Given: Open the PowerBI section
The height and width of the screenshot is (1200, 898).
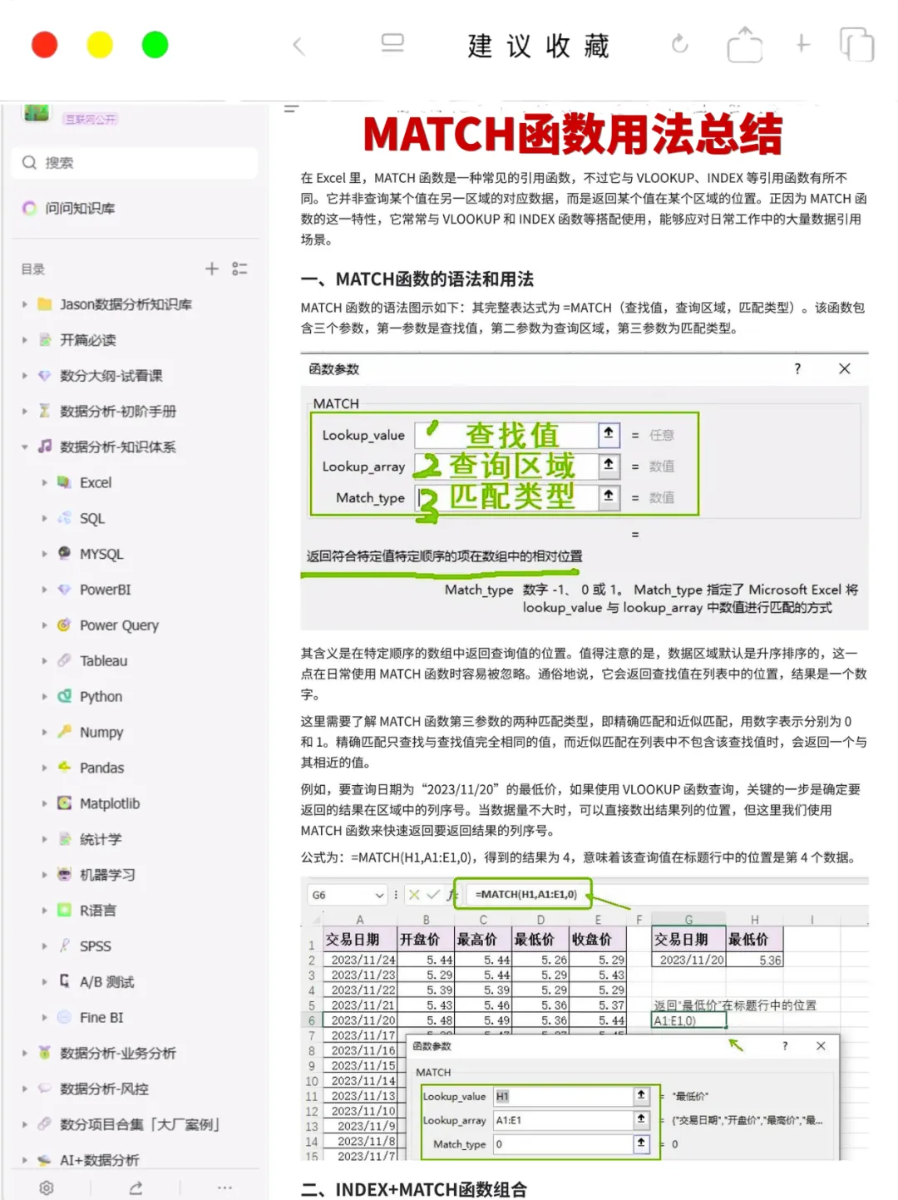Looking at the screenshot, I should pyautogui.click(x=106, y=590).
